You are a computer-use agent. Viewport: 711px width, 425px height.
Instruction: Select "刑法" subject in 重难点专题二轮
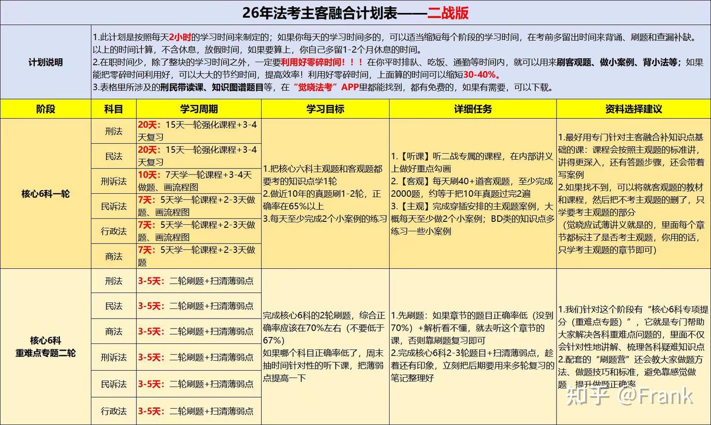pyautogui.click(x=114, y=281)
